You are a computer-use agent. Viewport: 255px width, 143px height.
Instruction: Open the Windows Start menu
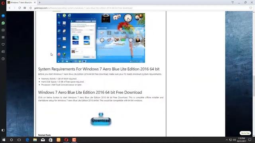[4, 140]
